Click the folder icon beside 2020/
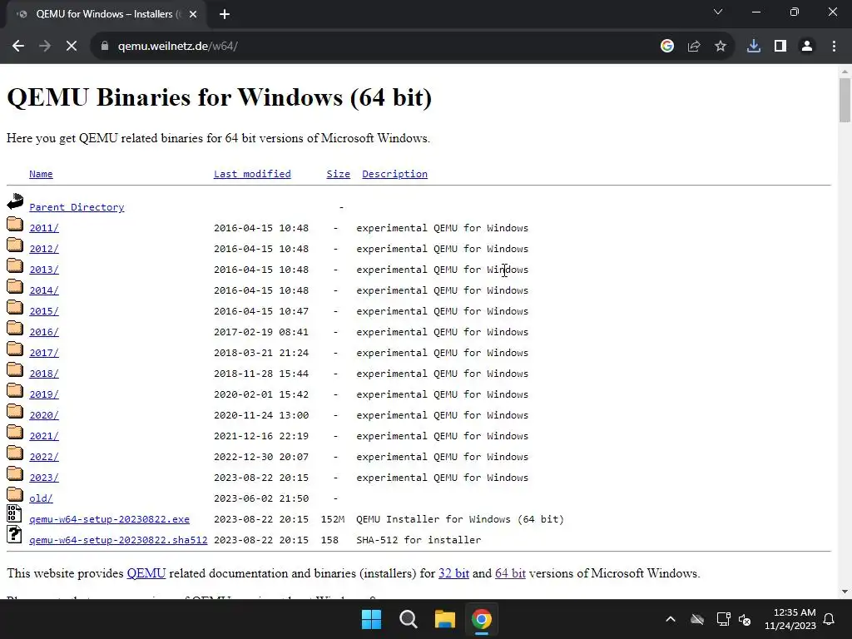 tap(15, 411)
